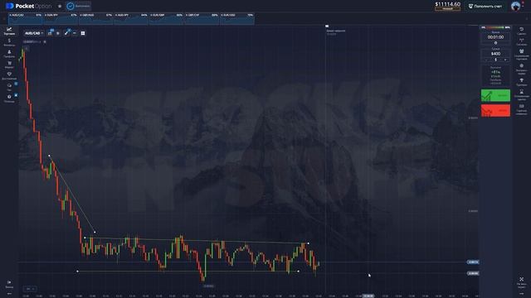Viewport: 531px width, 298px height.
Task: Switch to the AUD/CAD asset tab
Action: tap(26, 19)
